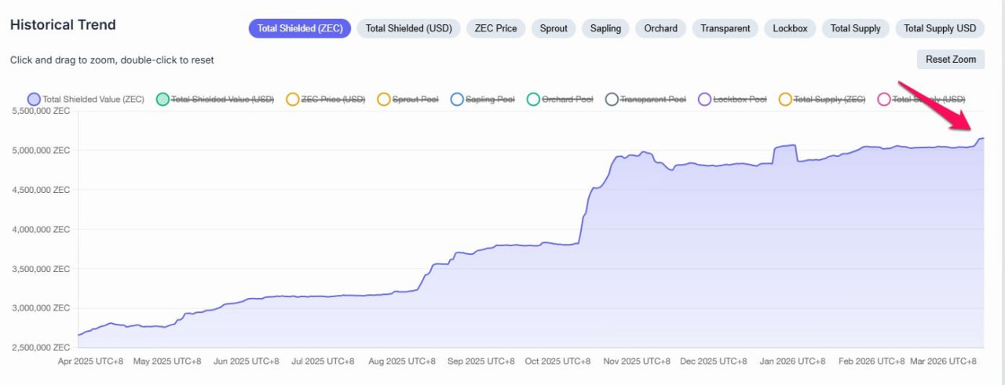Click the green Total Shielded Value (USD) legend circle

click(163, 100)
